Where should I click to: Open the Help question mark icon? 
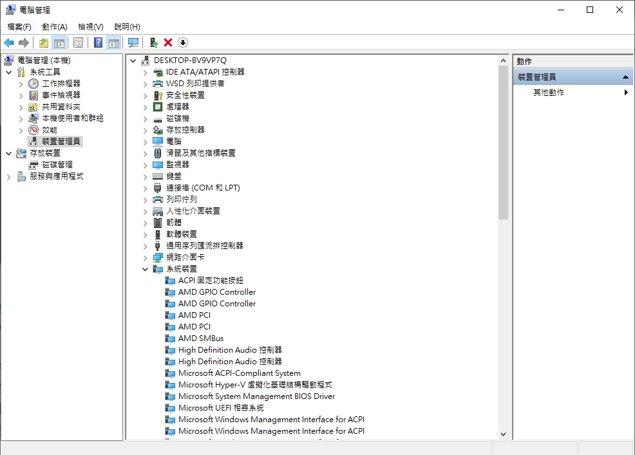click(98, 42)
